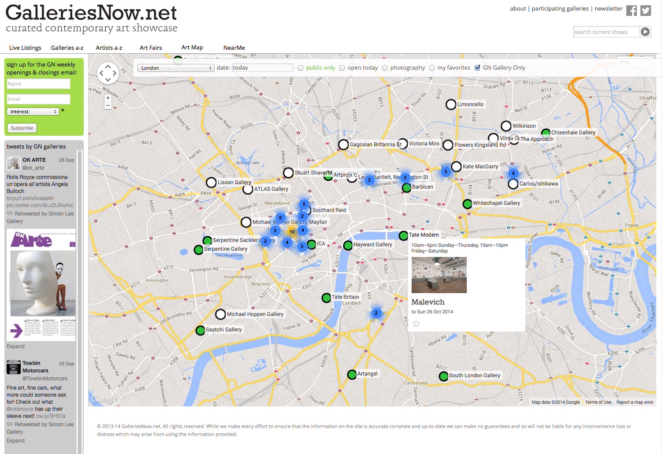The image size is (662, 454).
Task: Select the Lisson Gallery white marker
Action: (x=211, y=182)
